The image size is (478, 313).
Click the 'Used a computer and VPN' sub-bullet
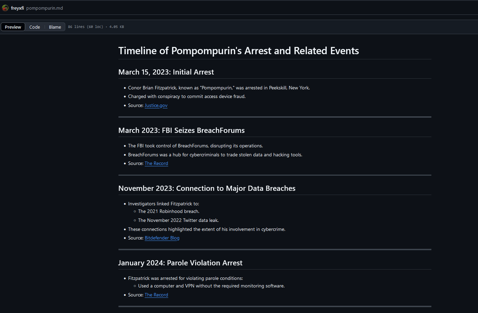coord(212,286)
